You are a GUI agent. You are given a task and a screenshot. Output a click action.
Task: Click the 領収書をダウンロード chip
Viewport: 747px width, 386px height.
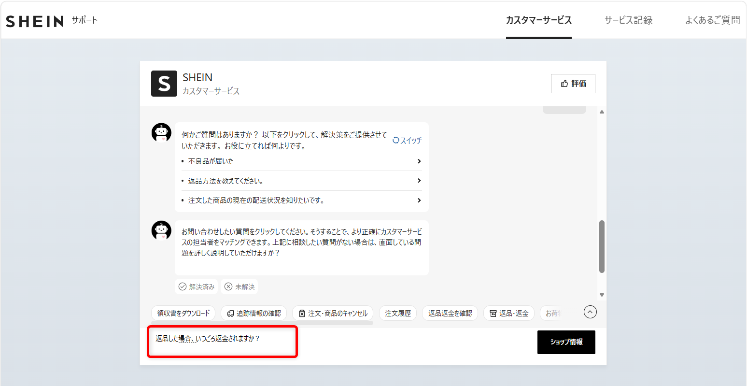[183, 313]
